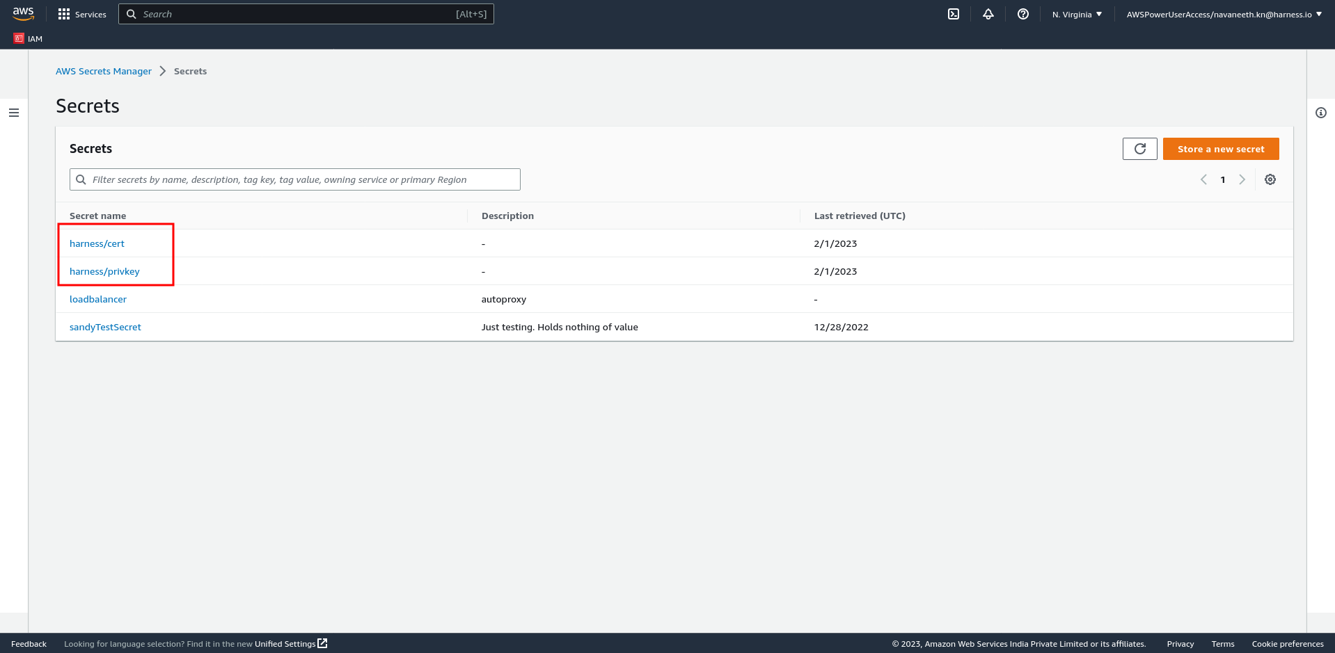This screenshot has width=1335, height=653.
Task: Open the harness/cert secret
Action: point(97,243)
